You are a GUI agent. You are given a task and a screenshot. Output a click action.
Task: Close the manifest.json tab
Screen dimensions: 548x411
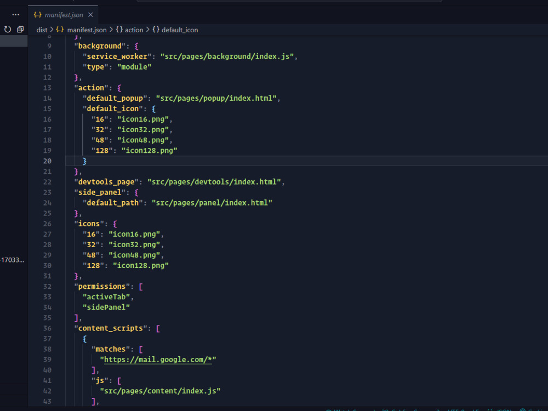pyautogui.click(x=90, y=15)
